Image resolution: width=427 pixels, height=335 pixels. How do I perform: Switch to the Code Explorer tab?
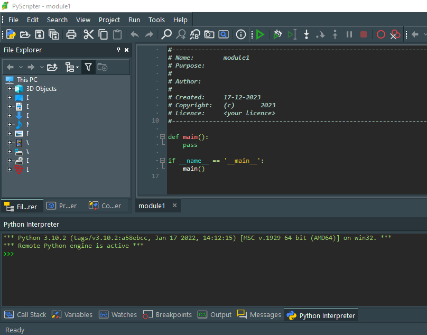[105, 206]
